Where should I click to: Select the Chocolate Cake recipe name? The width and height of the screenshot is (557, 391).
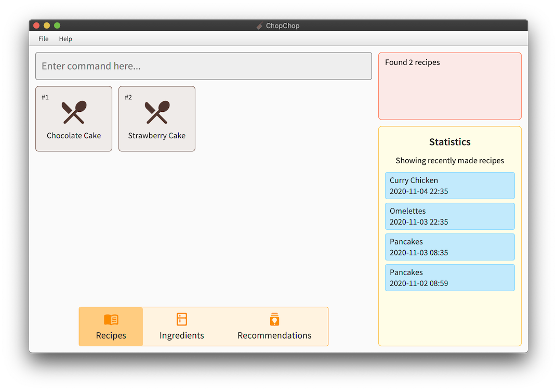(74, 135)
